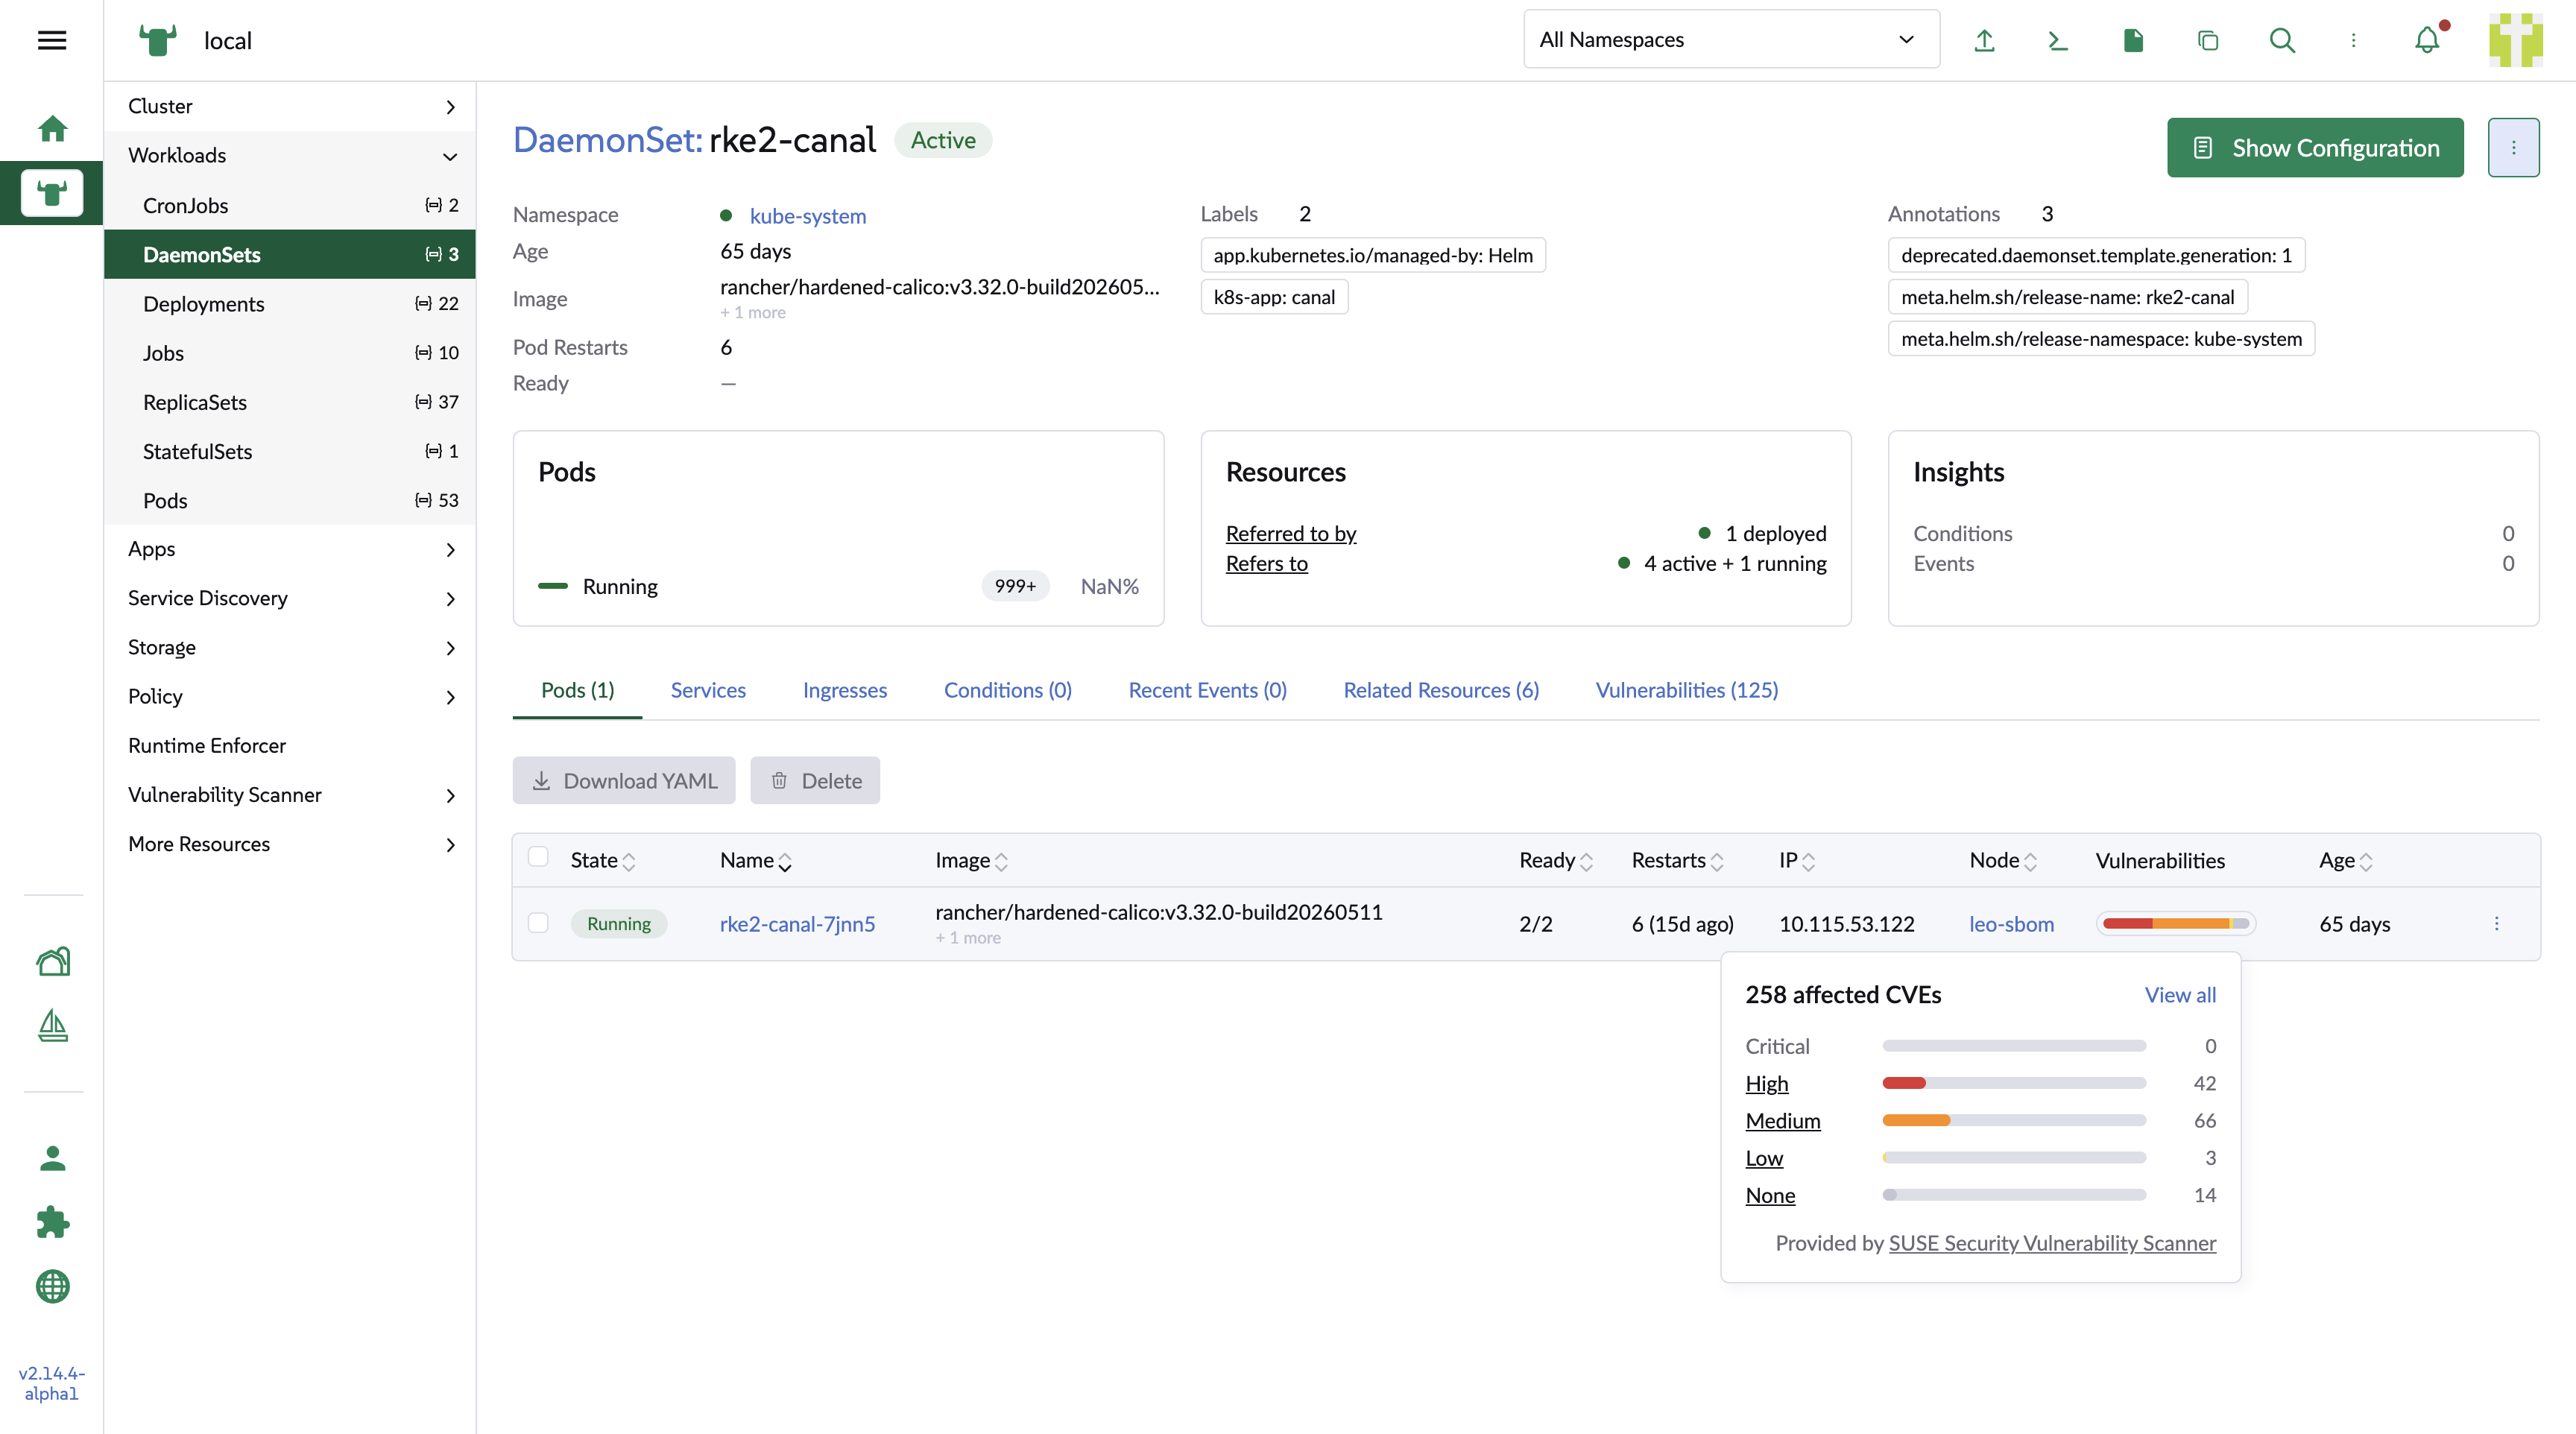Select the local cluster bull icon in sidebar
The height and width of the screenshot is (1434, 2576).
pyautogui.click(x=52, y=192)
